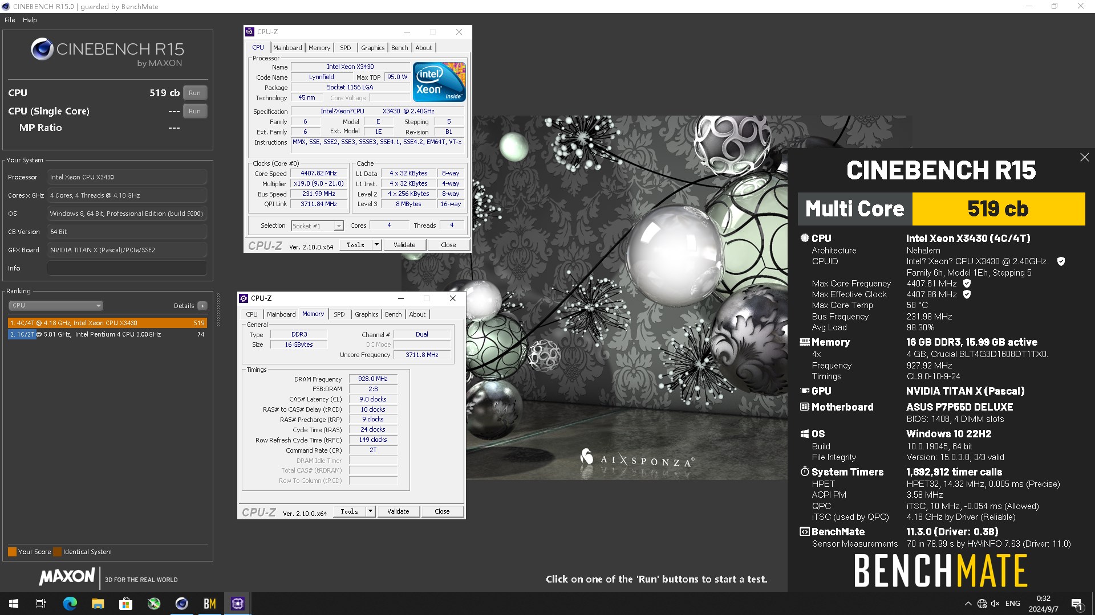Click the shield icon beside Max Effective Clock

coord(967,294)
